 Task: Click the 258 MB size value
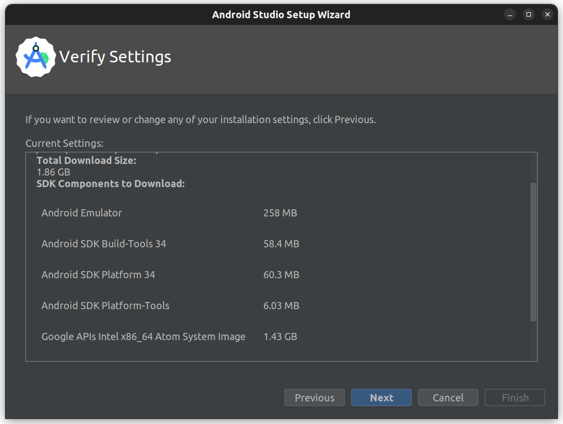pyautogui.click(x=280, y=213)
